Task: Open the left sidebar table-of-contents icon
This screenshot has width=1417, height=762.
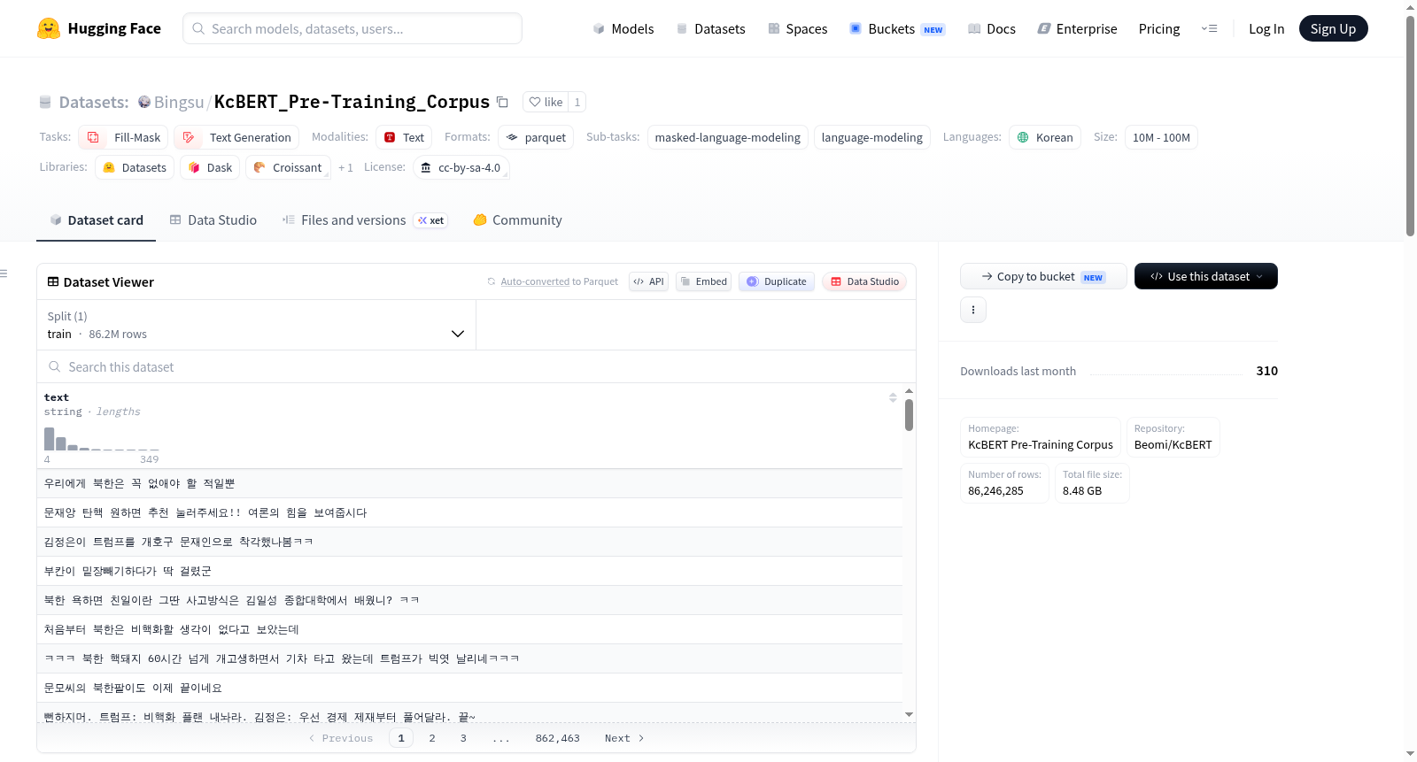Action: click(4, 273)
